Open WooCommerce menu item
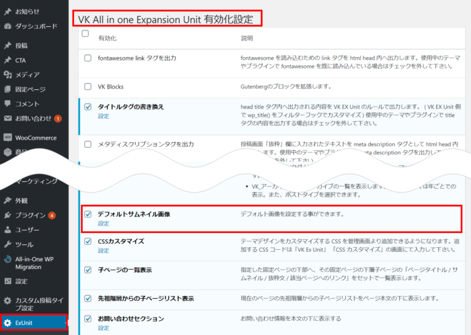 tap(34, 138)
